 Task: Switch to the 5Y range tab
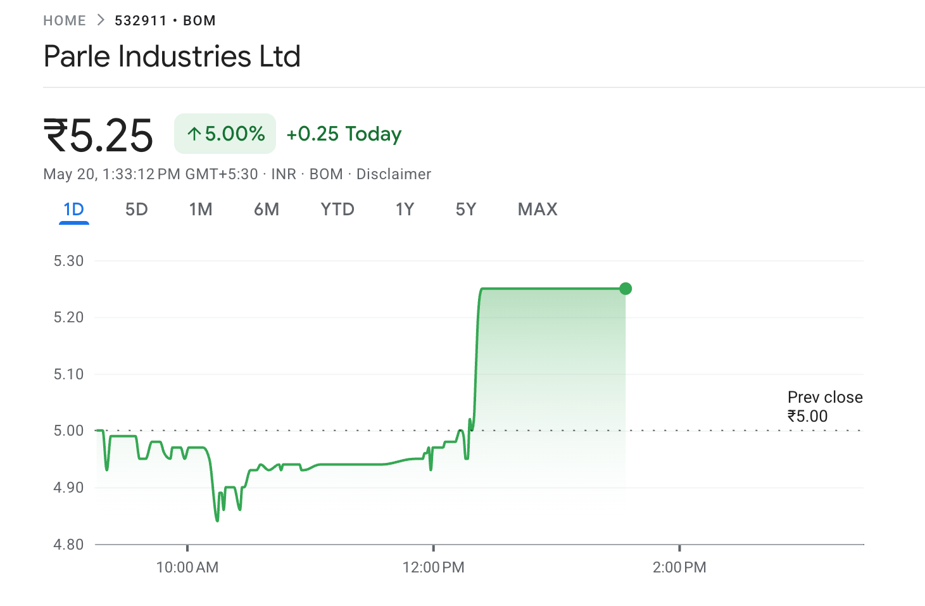(466, 210)
